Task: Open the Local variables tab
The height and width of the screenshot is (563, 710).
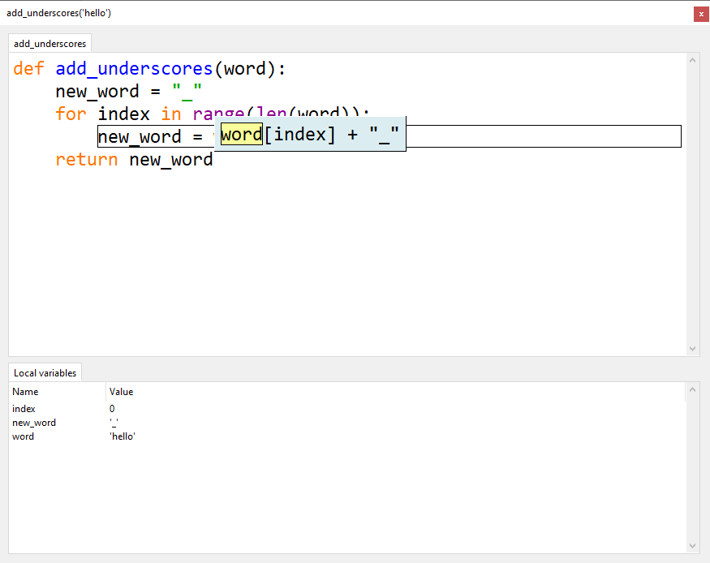Action: [45, 372]
